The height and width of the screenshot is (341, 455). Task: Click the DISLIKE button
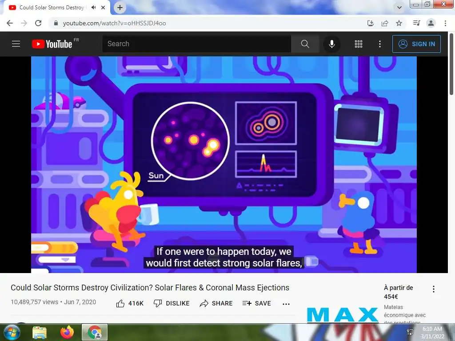click(x=172, y=303)
